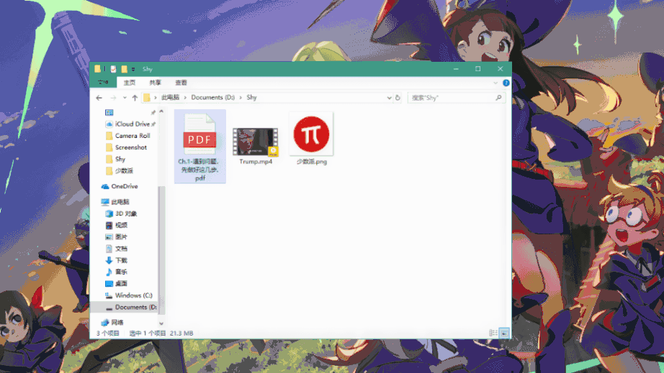Select the 少数派.png image file
664x373 pixels.
tap(311, 134)
